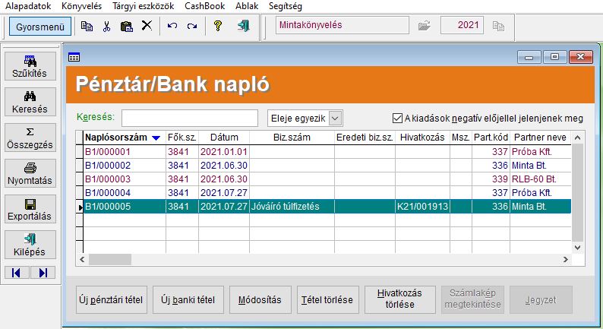Image resolution: width=603 pixels, height=329 pixels.
Task: Click the vertical scrollbar down arrow
Action: [577, 248]
